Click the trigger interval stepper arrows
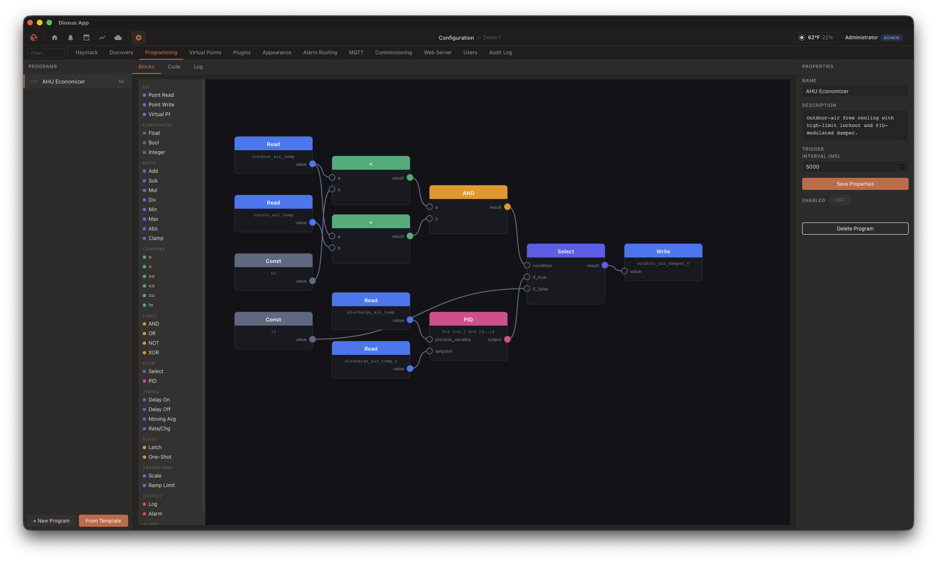The width and height of the screenshot is (937, 561). pyautogui.click(x=902, y=167)
